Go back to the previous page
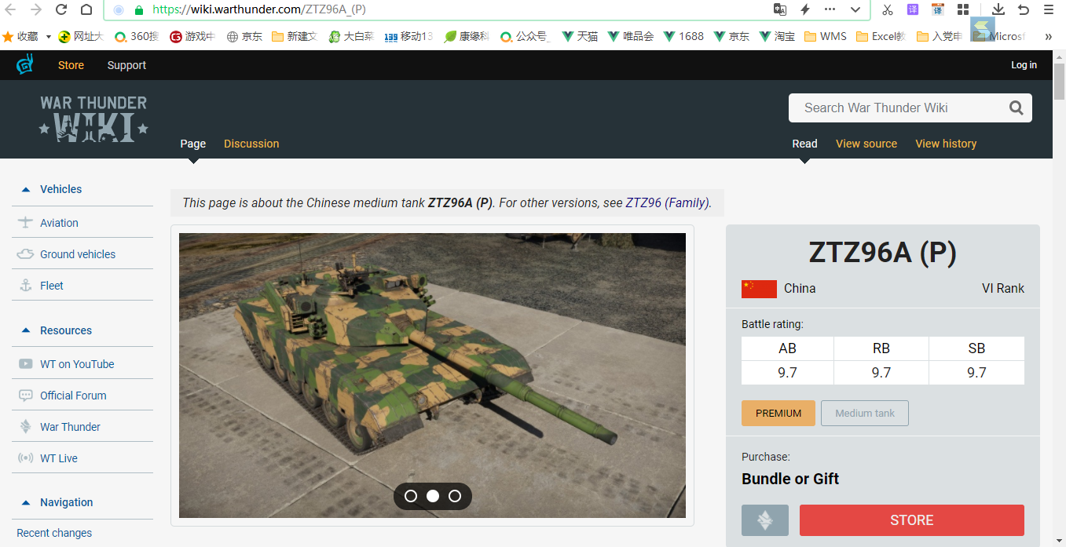This screenshot has height=547, width=1066. 11,10
